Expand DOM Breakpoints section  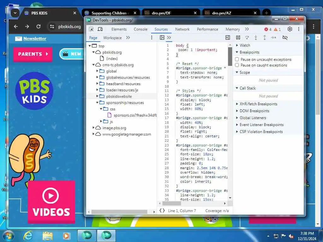237,111
